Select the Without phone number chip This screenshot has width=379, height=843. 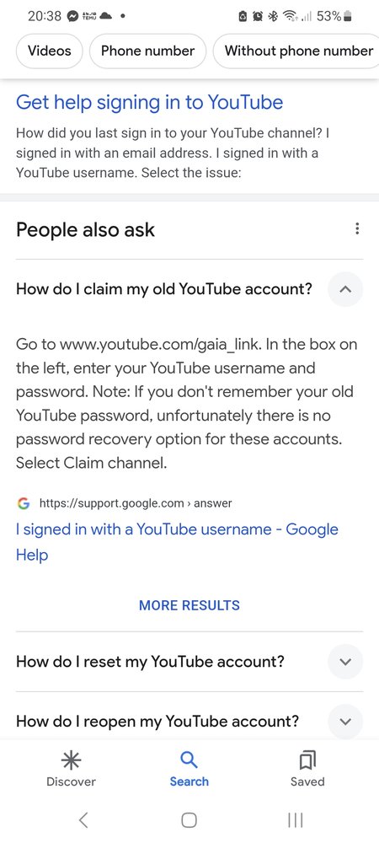(298, 51)
